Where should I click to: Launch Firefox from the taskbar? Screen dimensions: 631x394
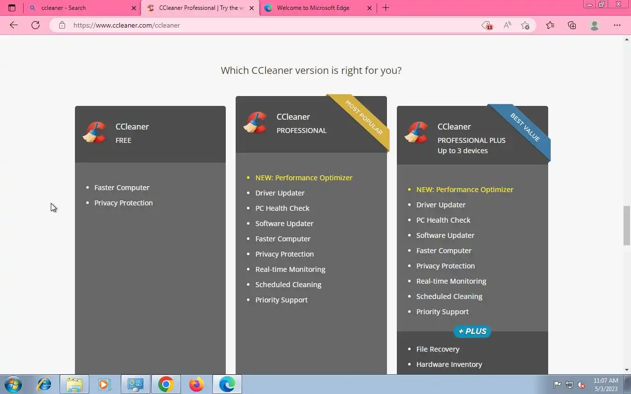[x=196, y=384]
